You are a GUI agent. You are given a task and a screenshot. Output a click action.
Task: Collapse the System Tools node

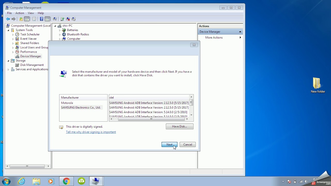tap(8, 30)
